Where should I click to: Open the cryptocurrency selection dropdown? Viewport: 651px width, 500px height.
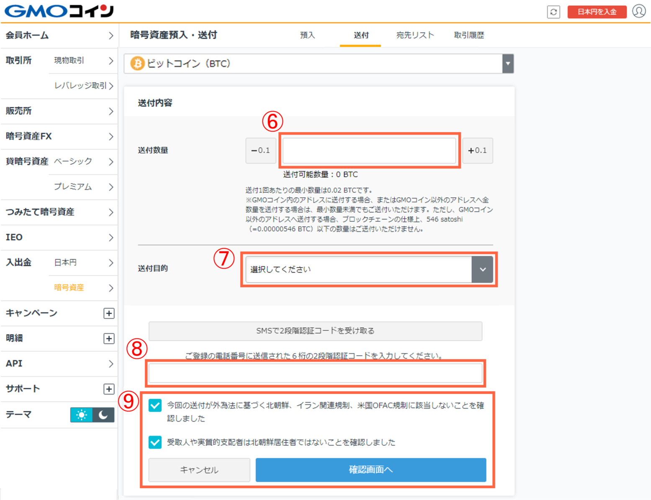508,64
